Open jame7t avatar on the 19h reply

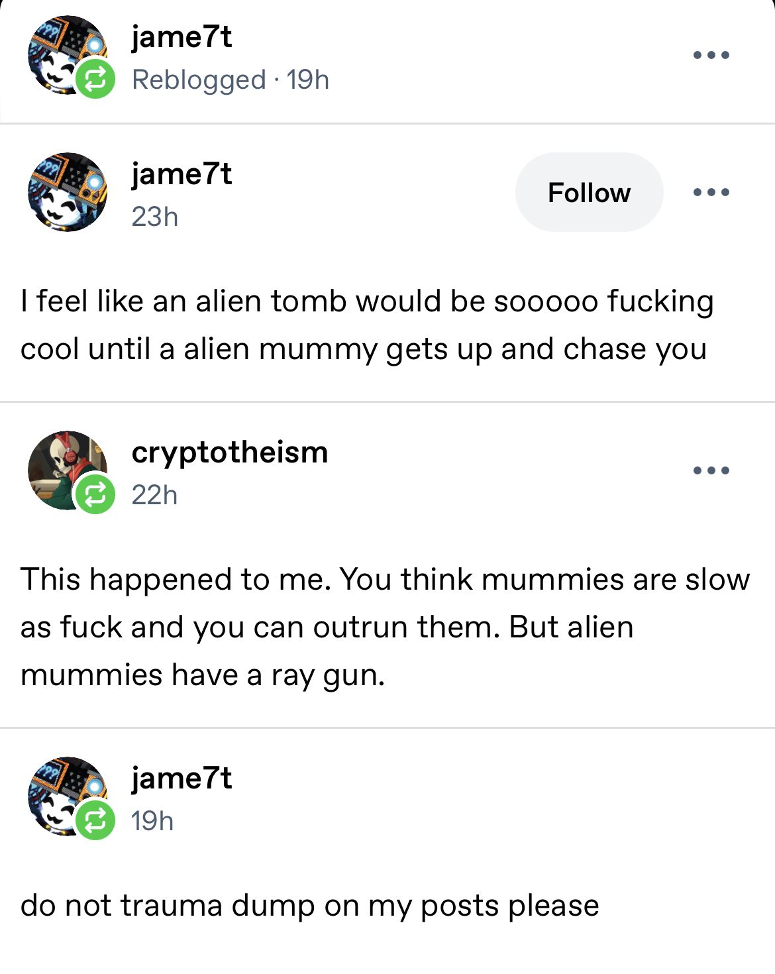coord(67,796)
